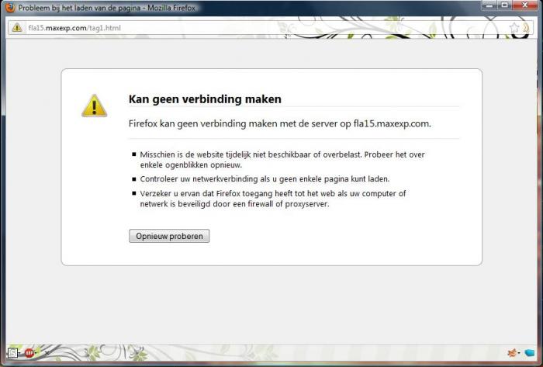Click the heading Kan geen verbinding maken
The width and height of the screenshot is (543, 367).
coord(205,99)
